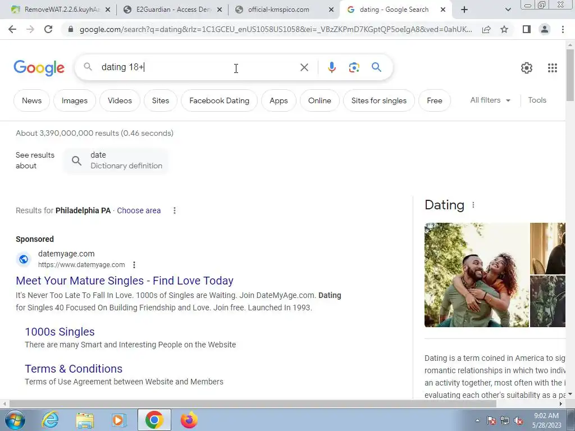
Task: Open Google quick settings gear
Action: pos(527,68)
